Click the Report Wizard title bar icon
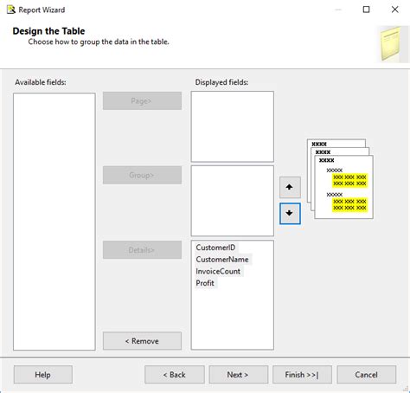Screen dimensions: 410x393 (x=11, y=10)
